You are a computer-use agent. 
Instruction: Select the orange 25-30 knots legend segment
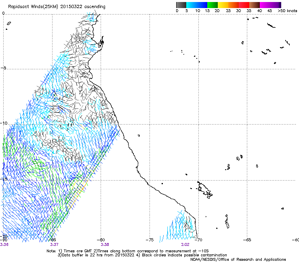[234, 5]
